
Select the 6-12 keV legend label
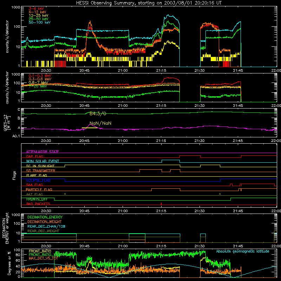(x=38, y=12)
